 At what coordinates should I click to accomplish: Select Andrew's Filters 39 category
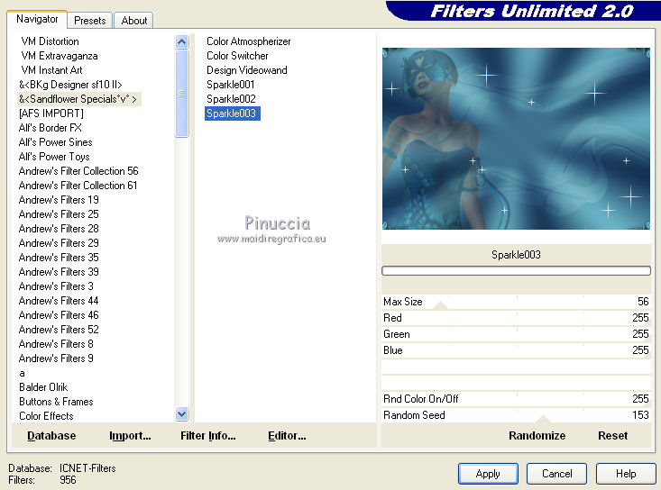tap(59, 271)
